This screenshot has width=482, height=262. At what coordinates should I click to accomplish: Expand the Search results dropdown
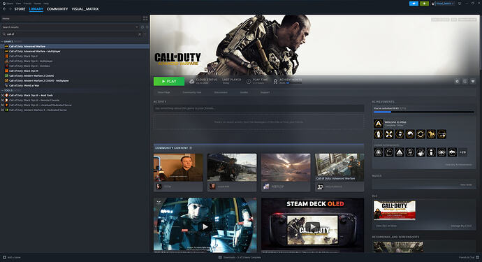[137, 27]
